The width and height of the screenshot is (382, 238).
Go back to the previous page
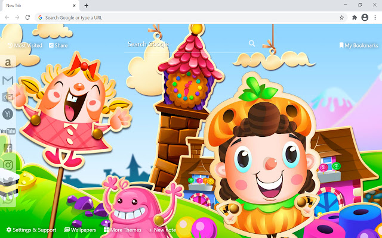7,17
